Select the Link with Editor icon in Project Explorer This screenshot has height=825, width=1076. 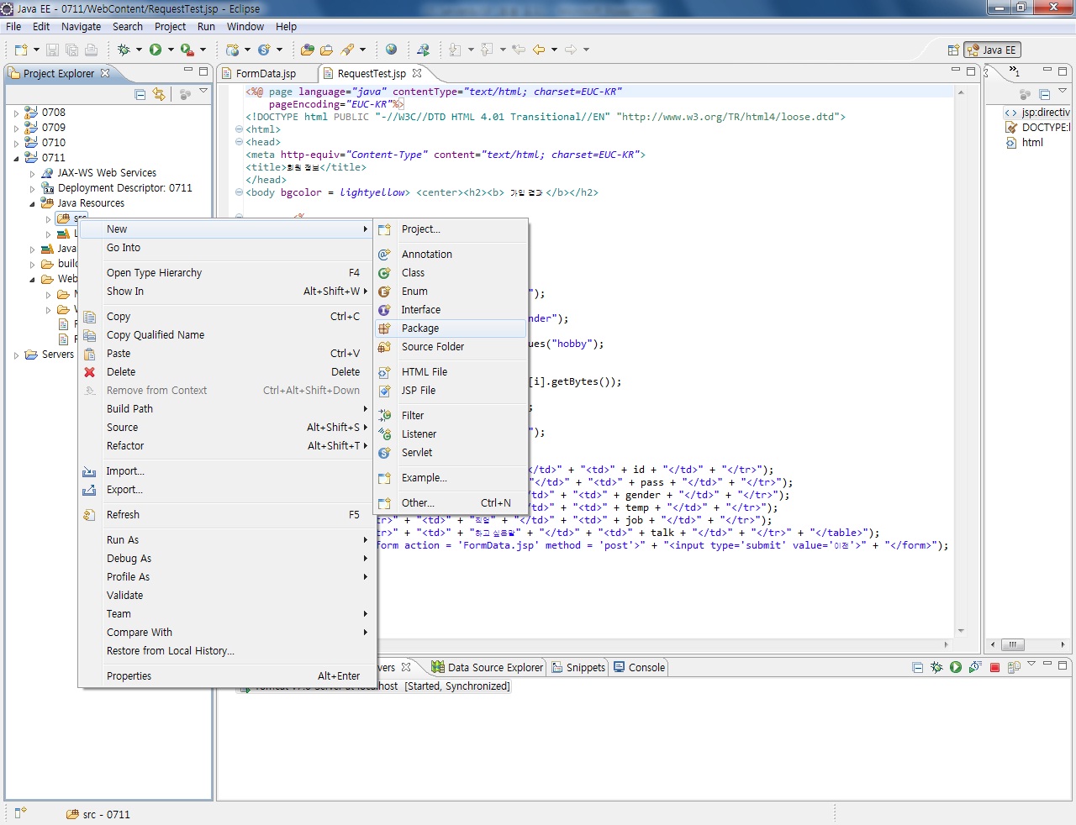[160, 94]
